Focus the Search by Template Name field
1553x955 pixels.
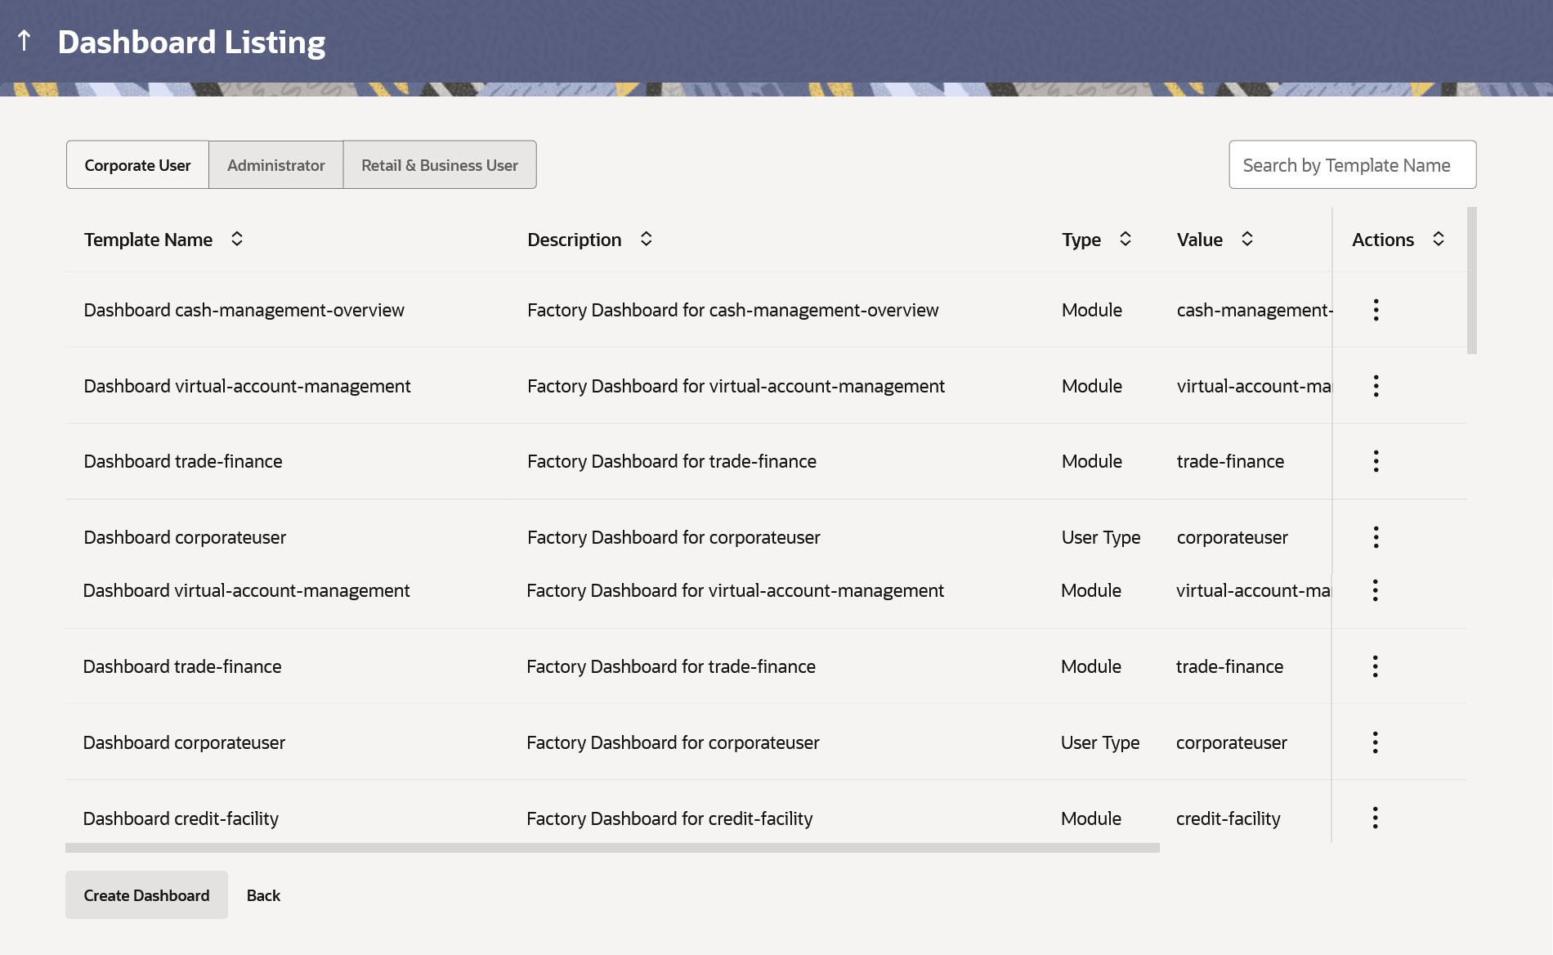(x=1352, y=165)
